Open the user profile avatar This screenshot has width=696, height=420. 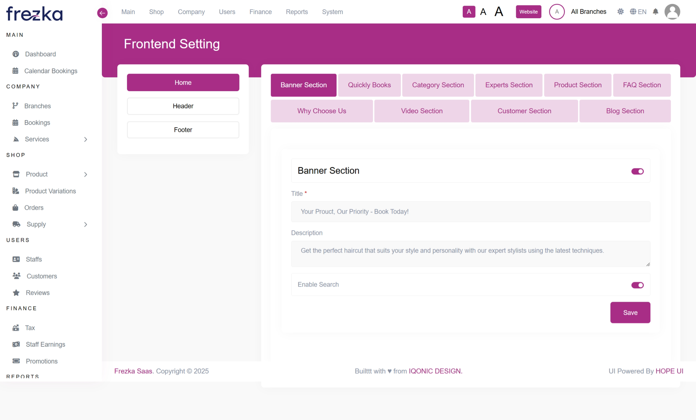(x=672, y=12)
